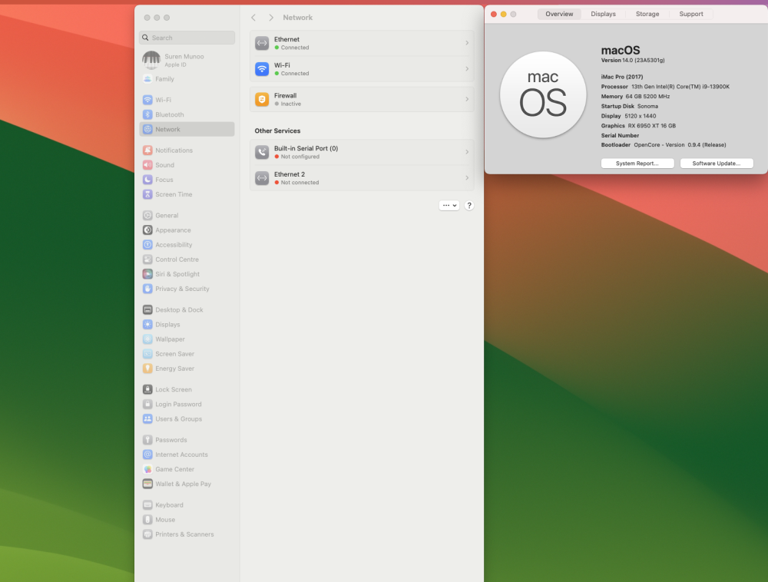Click Version 14.0 (23A5301g) text

pyautogui.click(x=633, y=60)
